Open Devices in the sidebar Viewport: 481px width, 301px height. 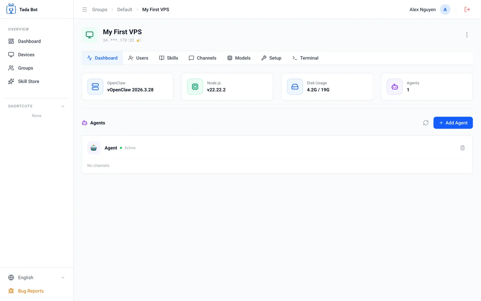pyautogui.click(x=36, y=55)
